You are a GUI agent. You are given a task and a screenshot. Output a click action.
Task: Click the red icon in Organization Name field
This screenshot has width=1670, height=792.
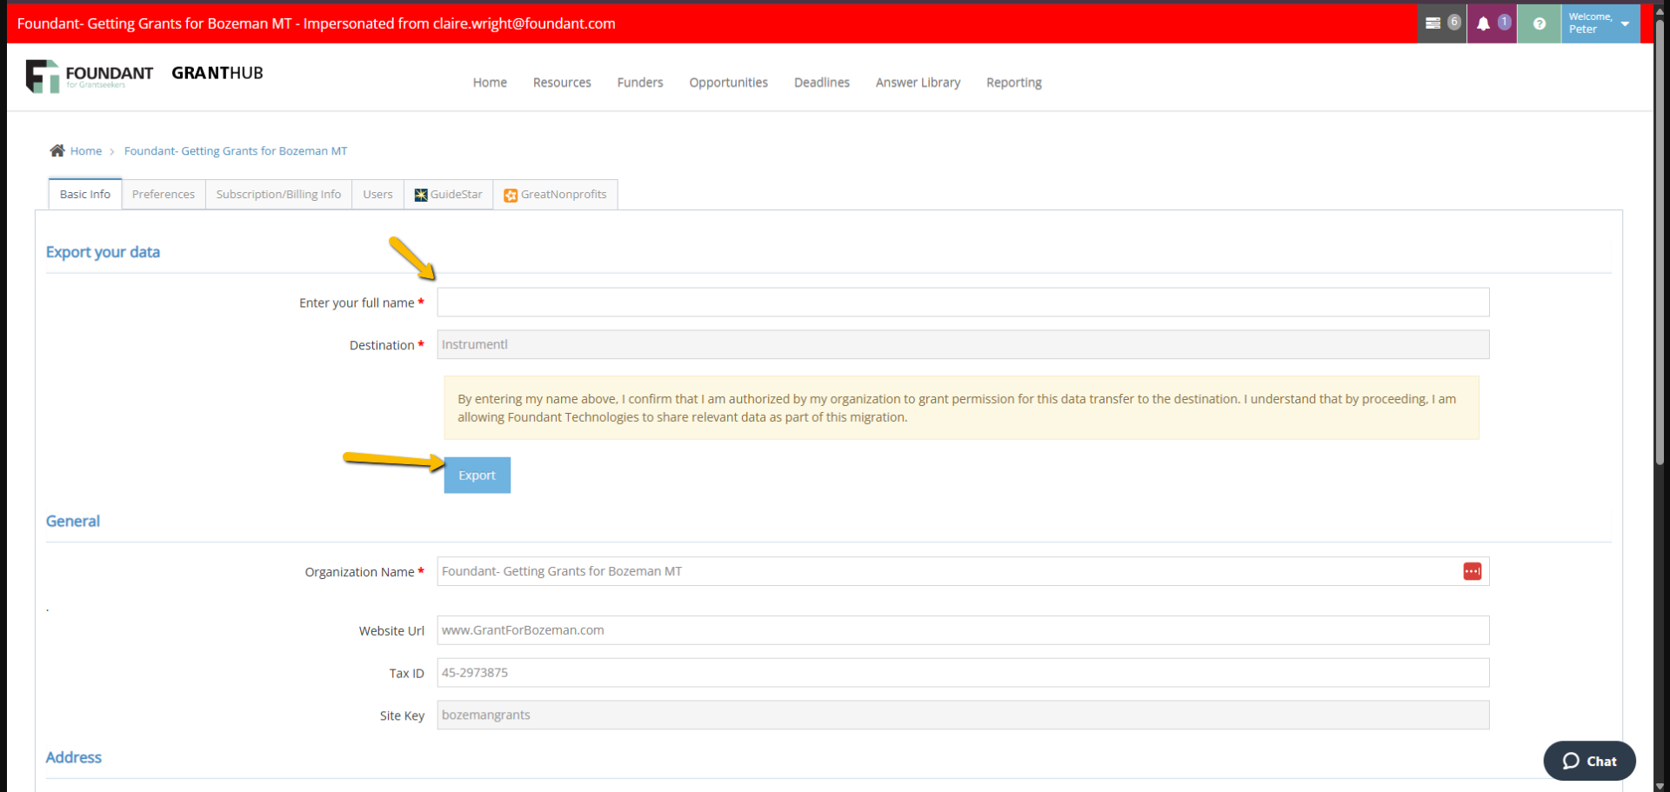[1472, 571]
